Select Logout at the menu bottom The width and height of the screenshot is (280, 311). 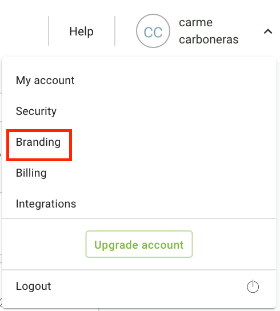pos(34,286)
